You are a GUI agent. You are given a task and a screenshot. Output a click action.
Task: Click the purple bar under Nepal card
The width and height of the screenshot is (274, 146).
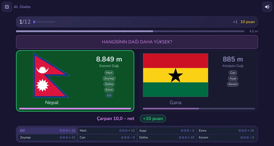pyautogui.click(x=75, y=108)
